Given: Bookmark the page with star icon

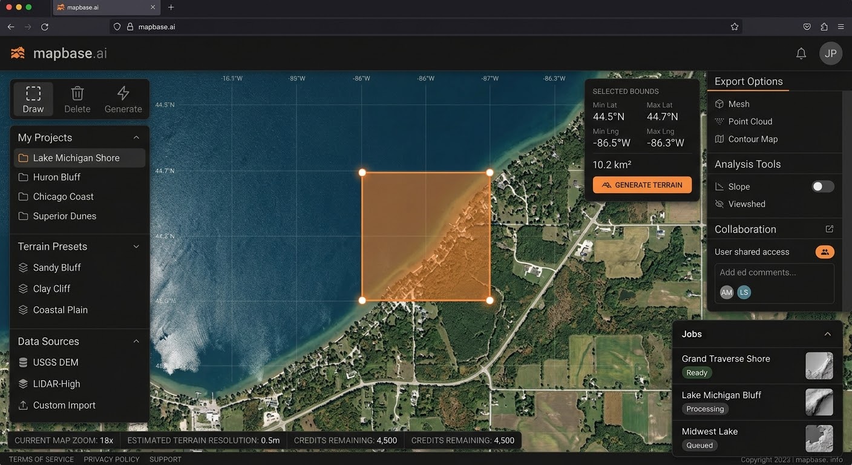Looking at the screenshot, I should (x=735, y=27).
